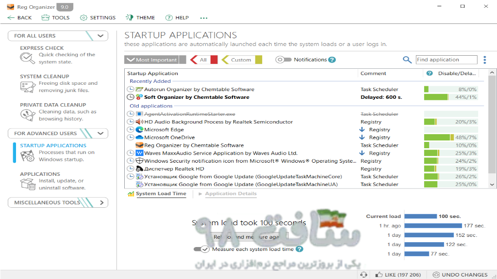Click the Microsoft Edge icon
497x279 pixels.
[x=139, y=130]
